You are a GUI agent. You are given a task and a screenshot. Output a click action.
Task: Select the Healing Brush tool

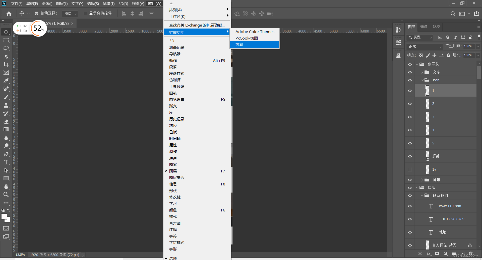(6, 89)
